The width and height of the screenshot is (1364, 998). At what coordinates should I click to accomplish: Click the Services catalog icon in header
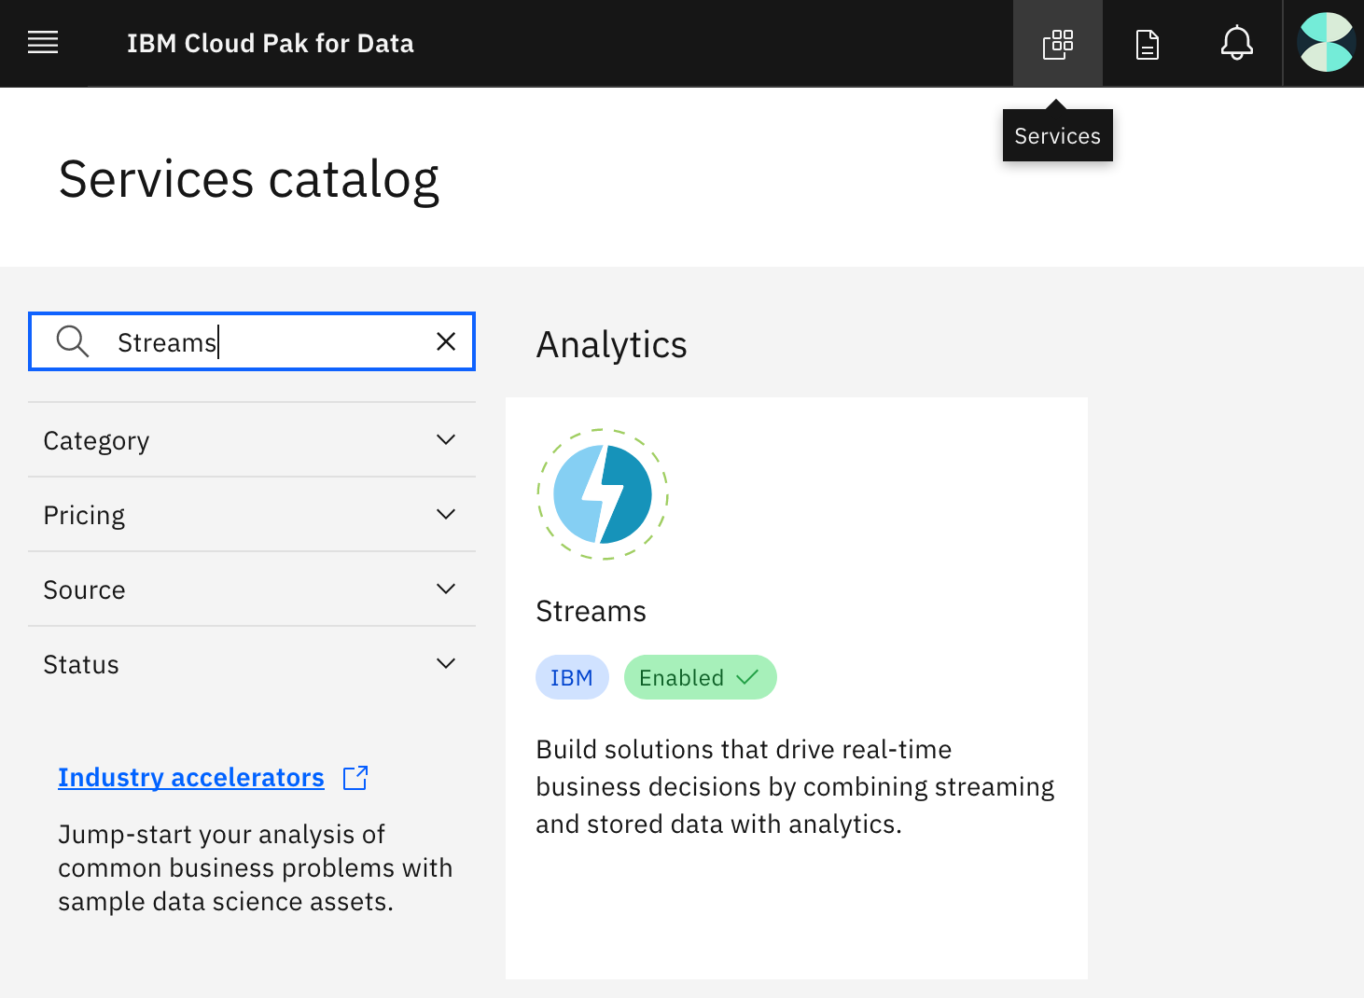click(x=1057, y=44)
